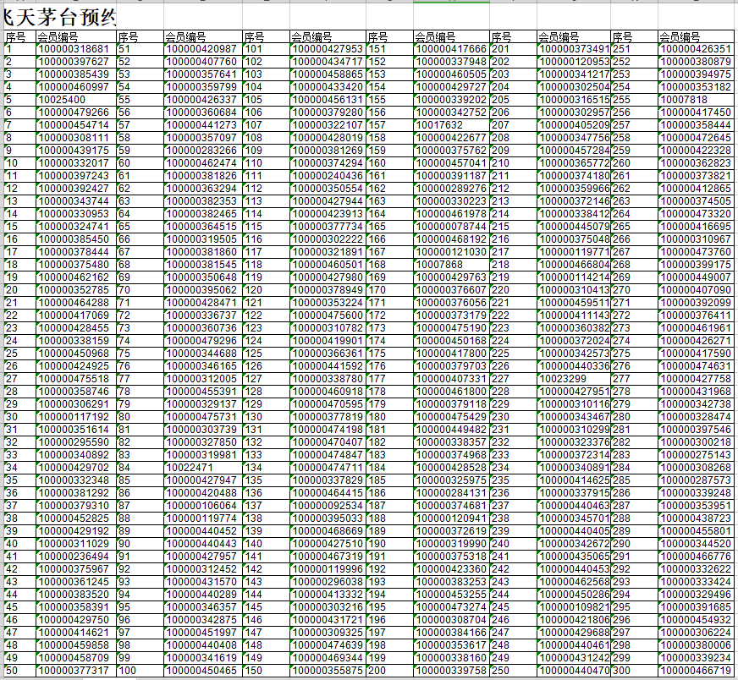Select member number 100000466719
The height and width of the screenshot is (680, 738).
(x=696, y=672)
